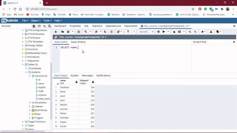Image resolution: width=237 pixels, height=133 pixels.
Task: Click the ?column? integer column header
Action: [87, 82]
